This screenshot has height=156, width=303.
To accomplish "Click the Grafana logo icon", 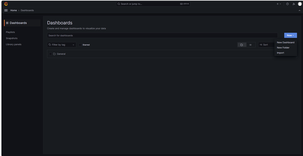I will tap(6, 4).
